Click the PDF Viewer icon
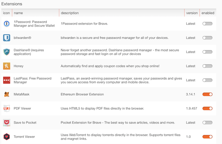 [7, 108]
